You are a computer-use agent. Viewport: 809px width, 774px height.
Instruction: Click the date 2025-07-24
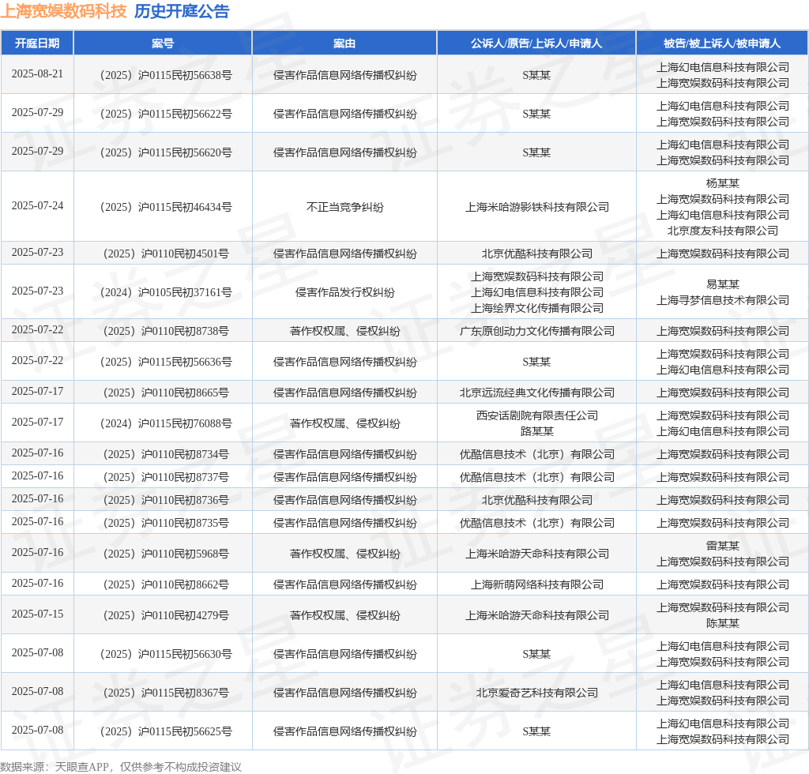37,206
